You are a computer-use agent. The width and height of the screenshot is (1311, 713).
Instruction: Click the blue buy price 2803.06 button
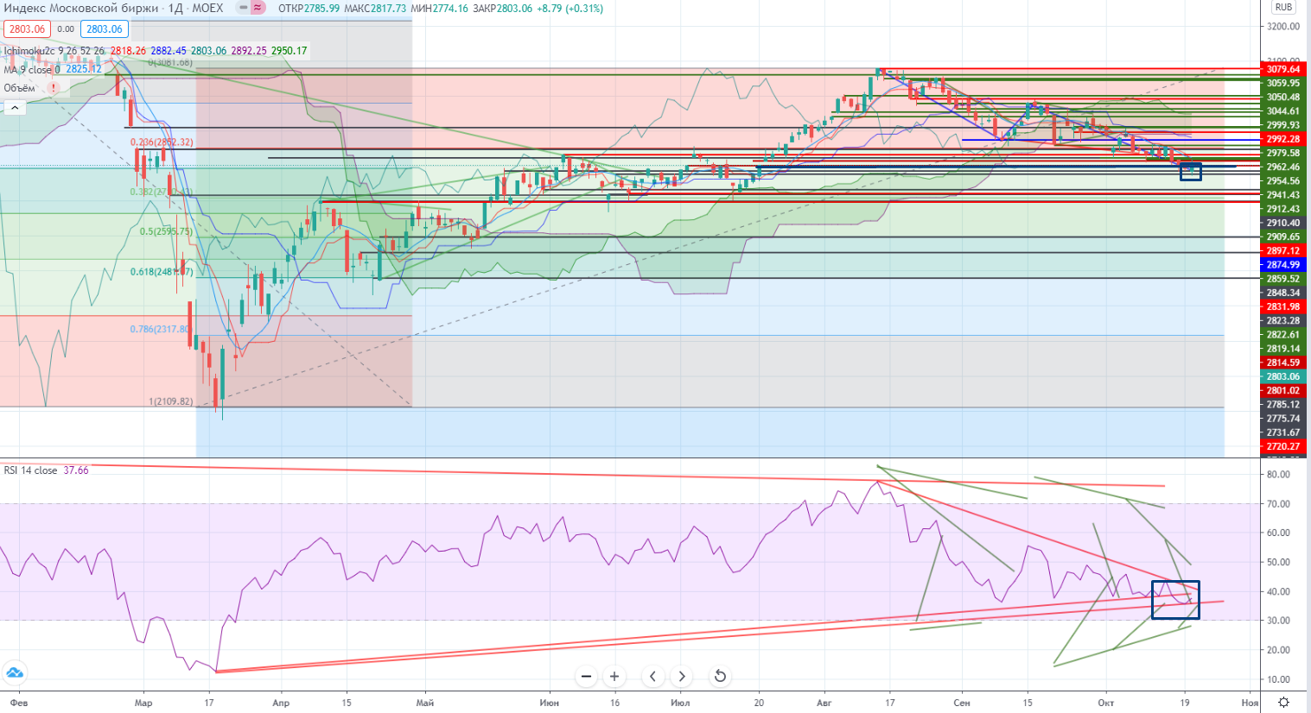(x=105, y=29)
